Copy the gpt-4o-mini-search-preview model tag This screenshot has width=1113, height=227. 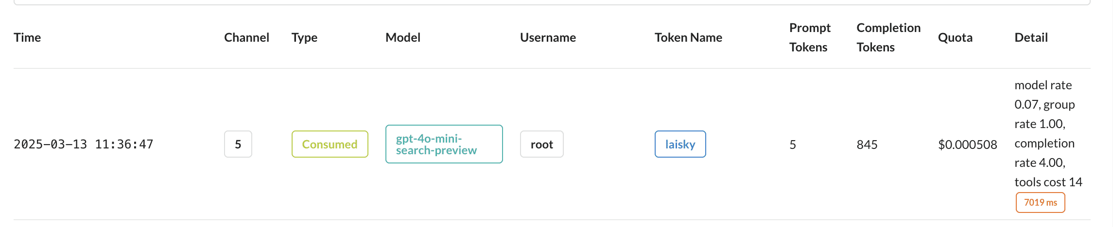[444, 144]
